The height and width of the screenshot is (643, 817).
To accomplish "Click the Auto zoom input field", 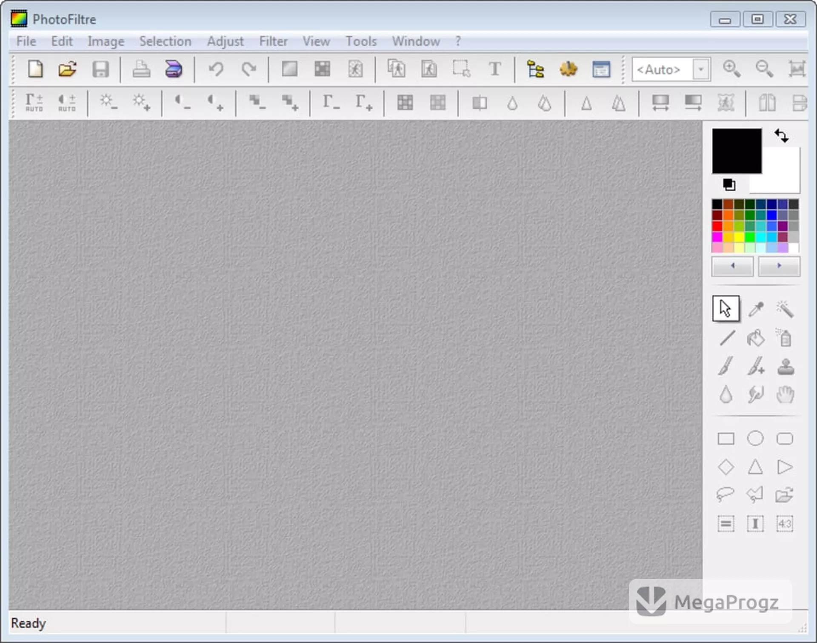I will (x=662, y=69).
